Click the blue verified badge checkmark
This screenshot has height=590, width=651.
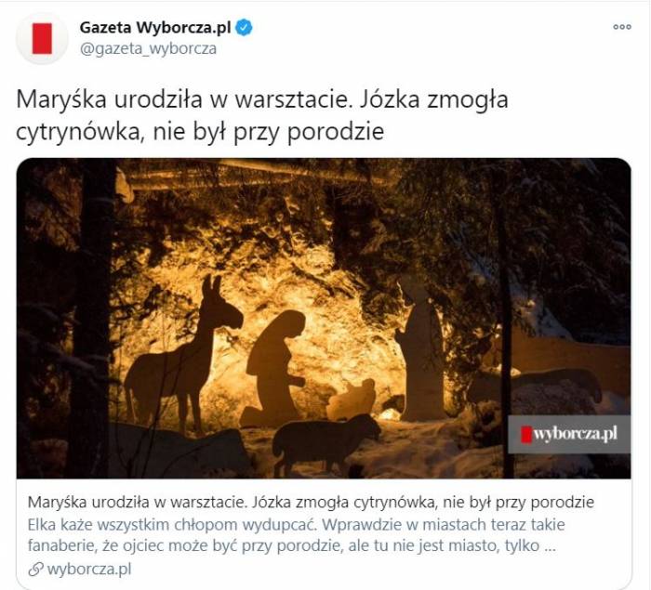pyautogui.click(x=244, y=27)
